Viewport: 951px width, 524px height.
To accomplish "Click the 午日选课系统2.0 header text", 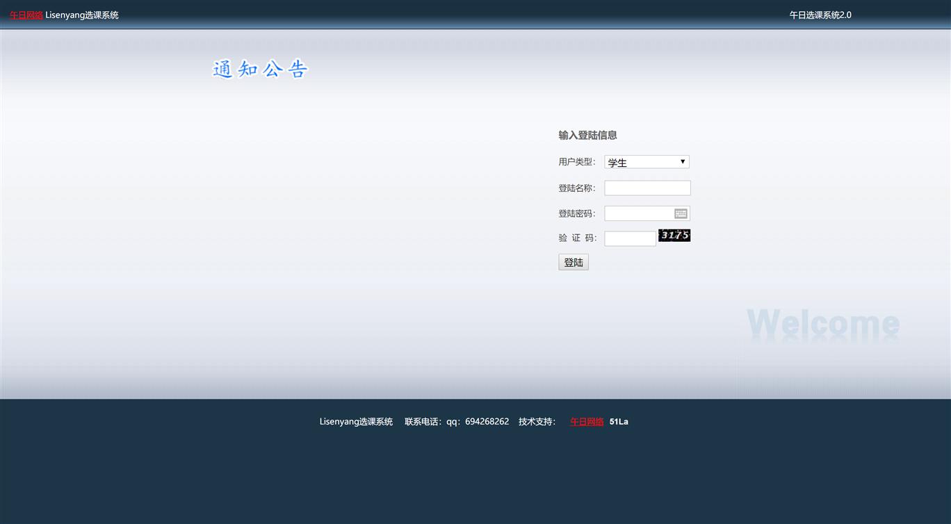I will click(820, 15).
